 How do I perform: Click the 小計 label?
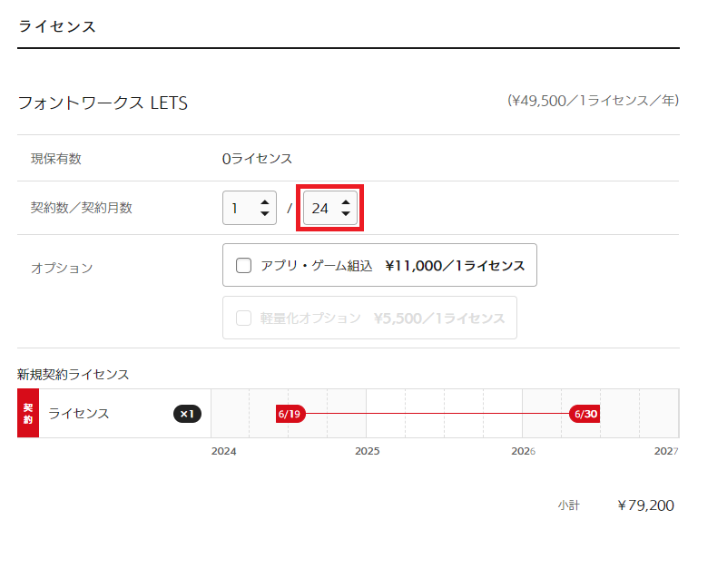(569, 505)
